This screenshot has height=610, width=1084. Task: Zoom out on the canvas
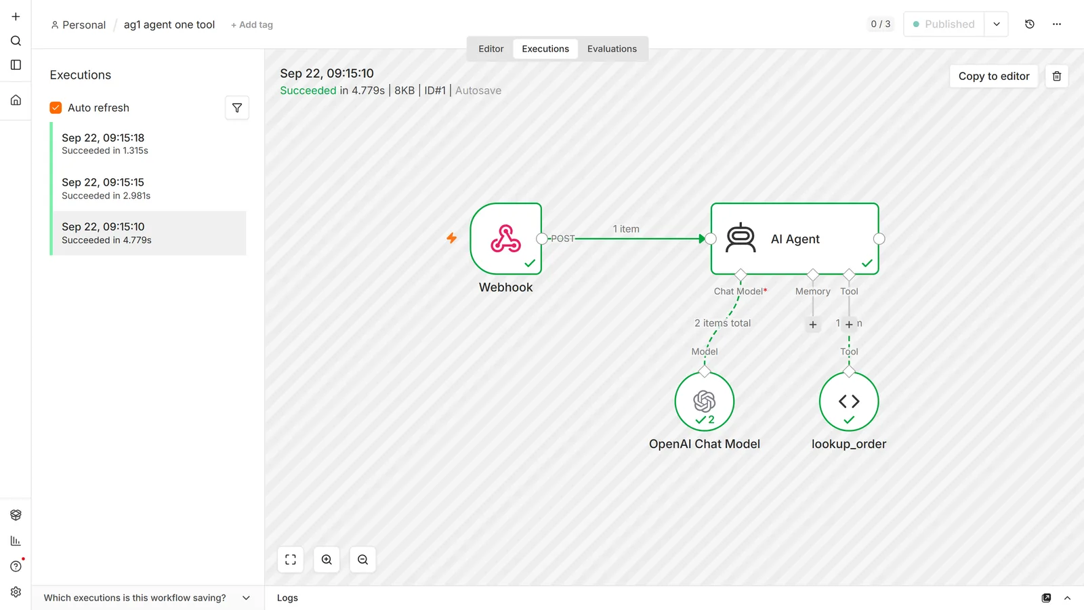pos(363,560)
